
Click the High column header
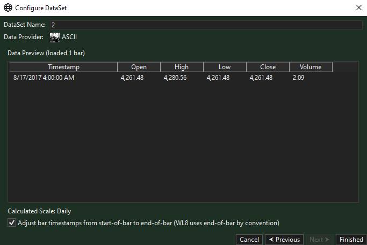click(x=182, y=67)
